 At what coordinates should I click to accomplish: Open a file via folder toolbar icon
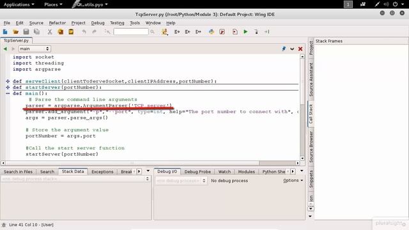coord(15,32)
